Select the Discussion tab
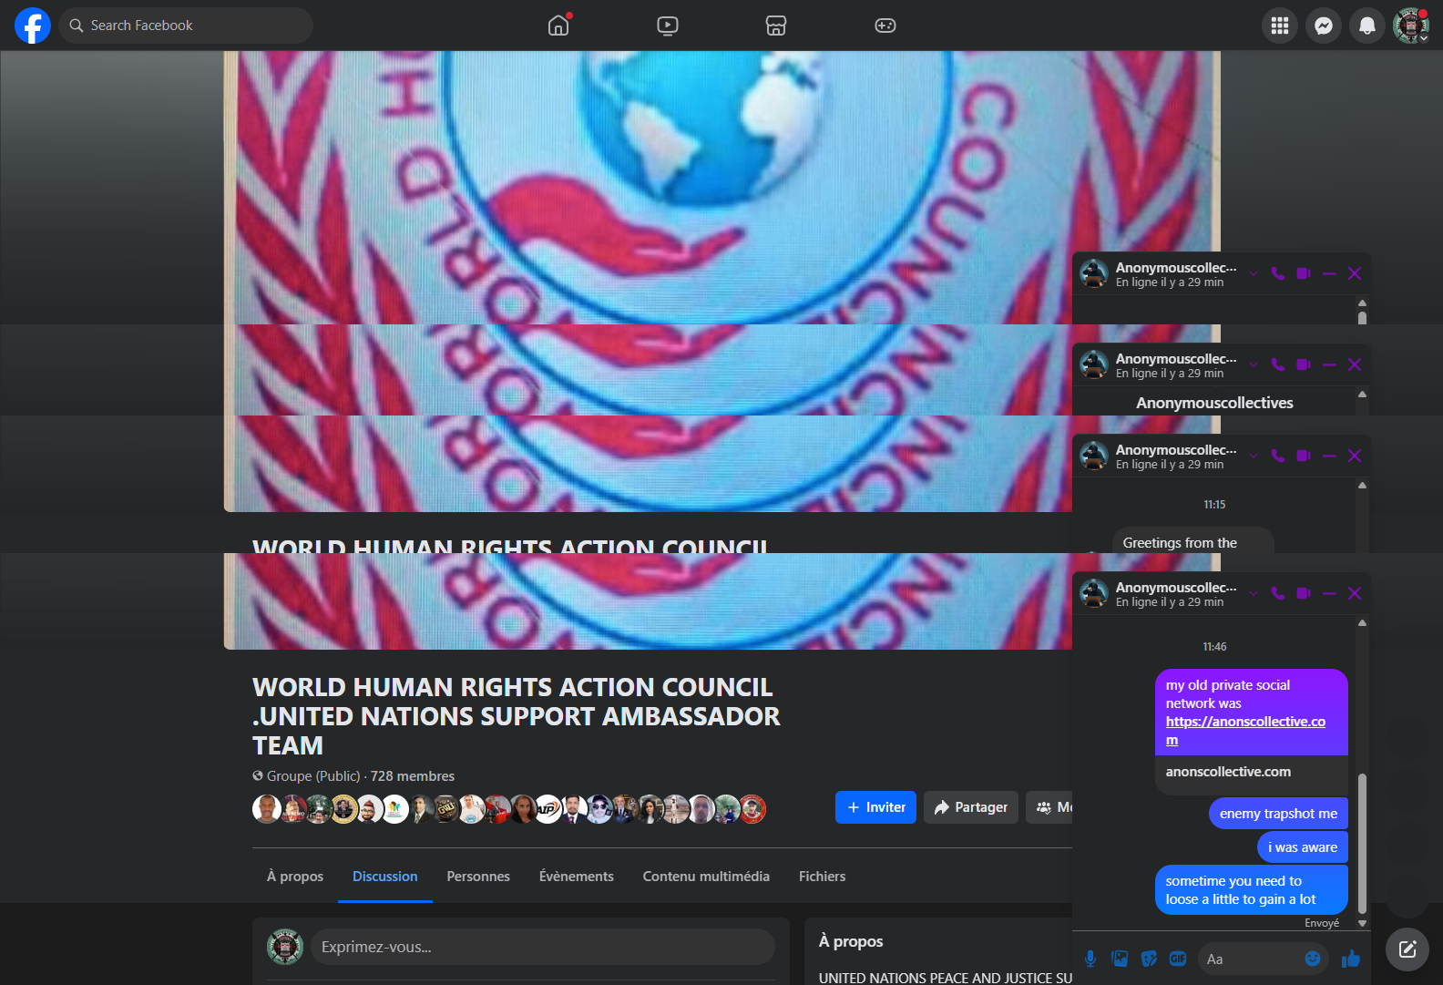This screenshot has width=1443, height=985. [x=385, y=877]
